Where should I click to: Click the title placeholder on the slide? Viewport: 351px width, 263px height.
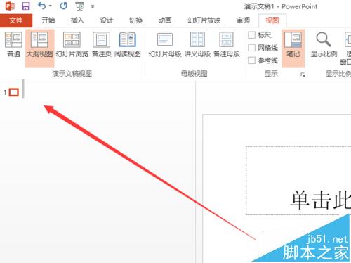[x=298, y=181]
